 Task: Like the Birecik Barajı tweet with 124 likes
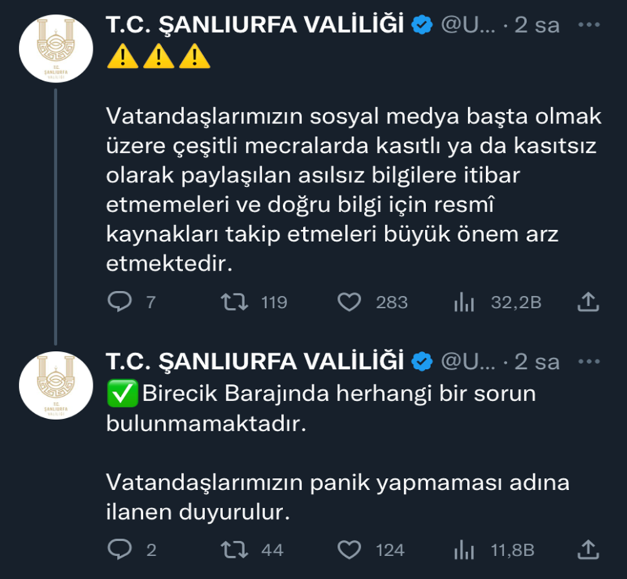tap(351, 549)
